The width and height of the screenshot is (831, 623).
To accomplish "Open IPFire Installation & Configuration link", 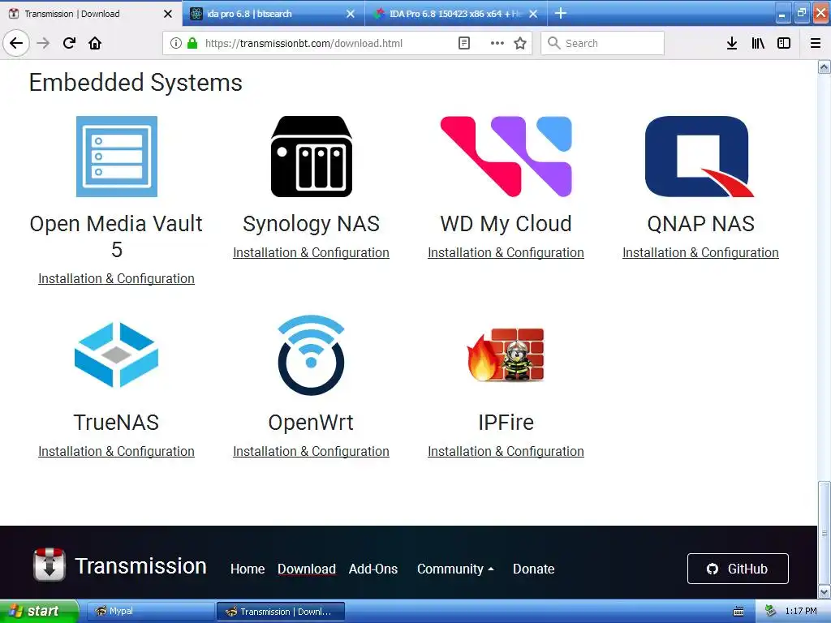I will (x=506, y=451).
